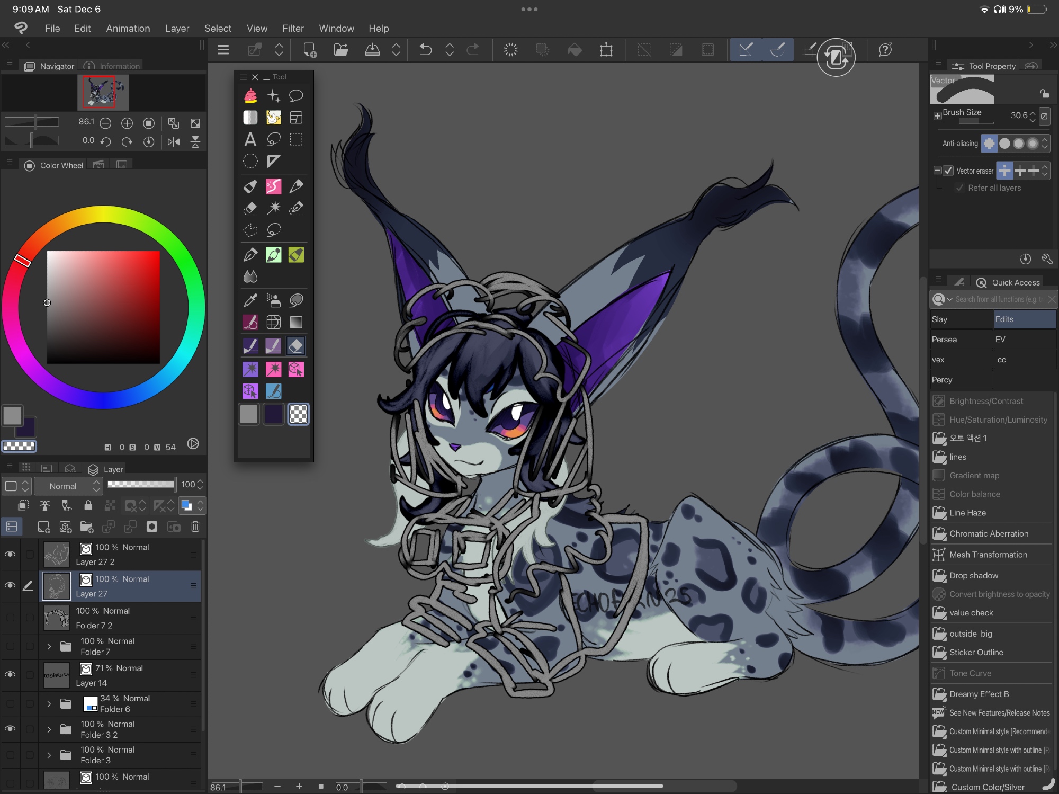1059x794 pixels.
Task: Click the Lock Layer icon
Action: [x=88, y=506]
